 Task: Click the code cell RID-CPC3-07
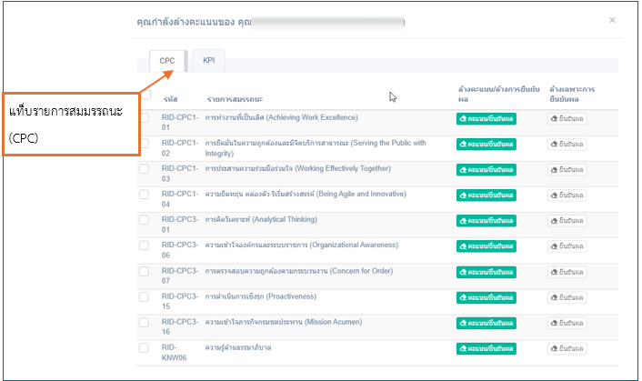[180, 276]
